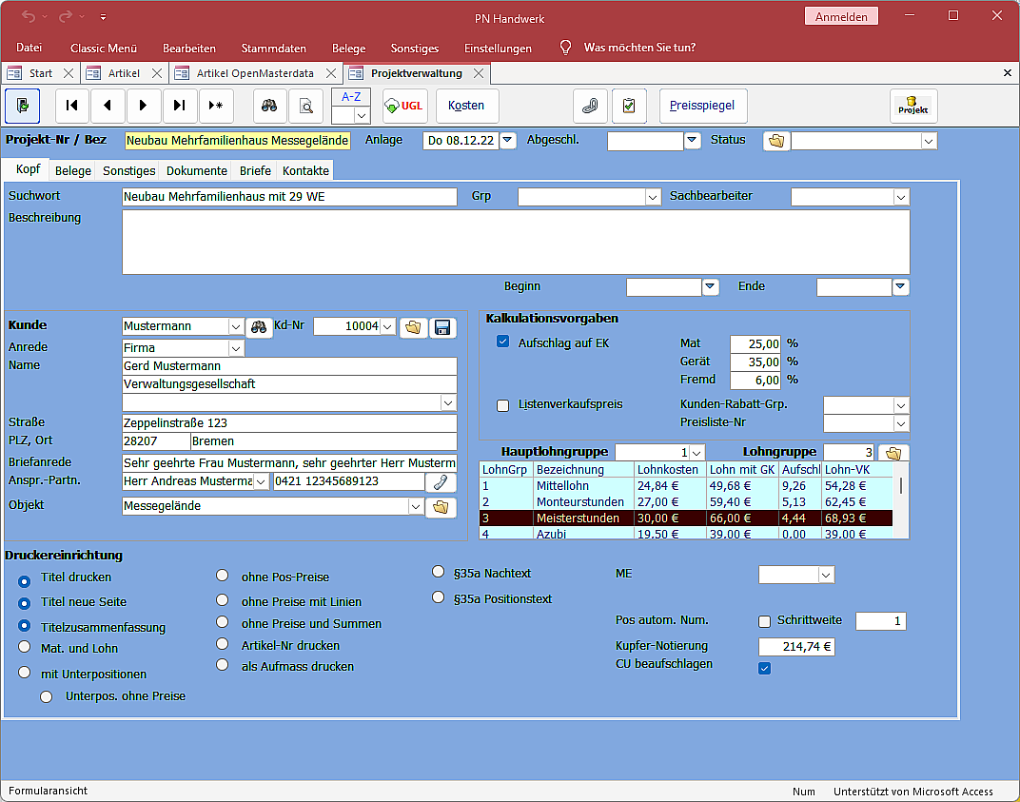The height and width of the screenshot is (802, 1020).
Task: Open the UGL cloud icon
Action: (x=404, y=106)
